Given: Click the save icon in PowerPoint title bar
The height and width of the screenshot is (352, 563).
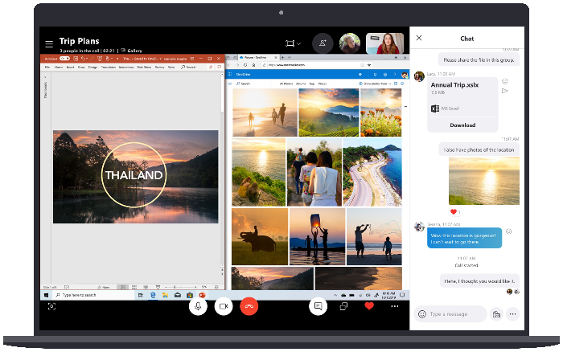Looking at the screenshot, I should (x=76, y=59).
